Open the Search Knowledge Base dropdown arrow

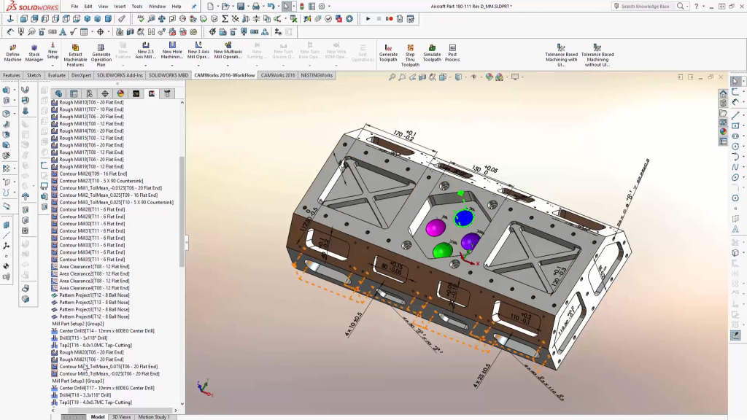(x=688, y=7)
